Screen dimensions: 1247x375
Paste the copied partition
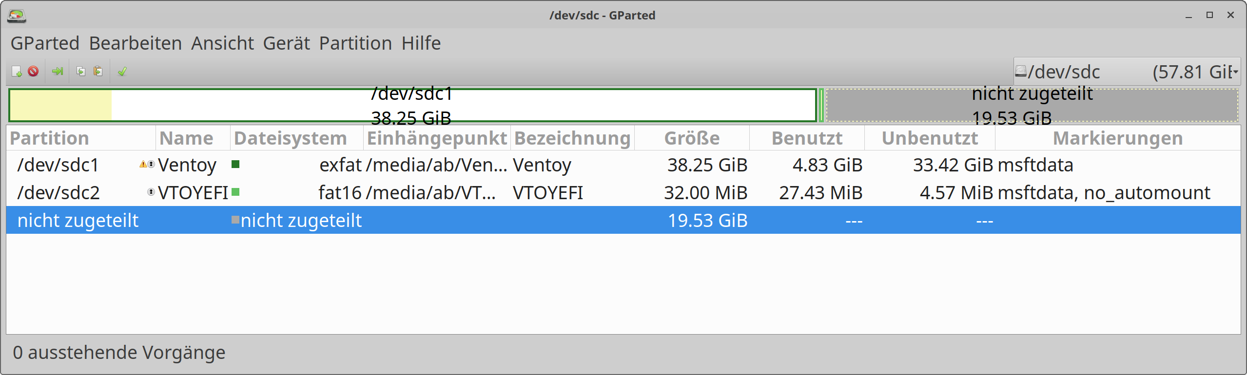point(98,71)
